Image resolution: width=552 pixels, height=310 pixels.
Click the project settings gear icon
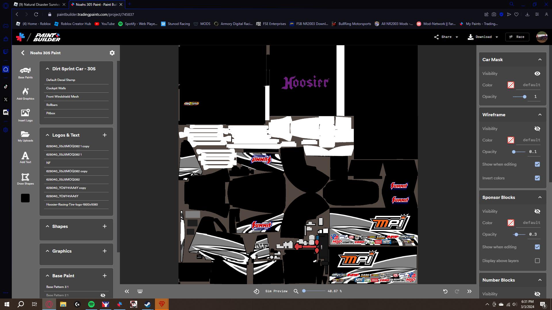click(112, 53)
